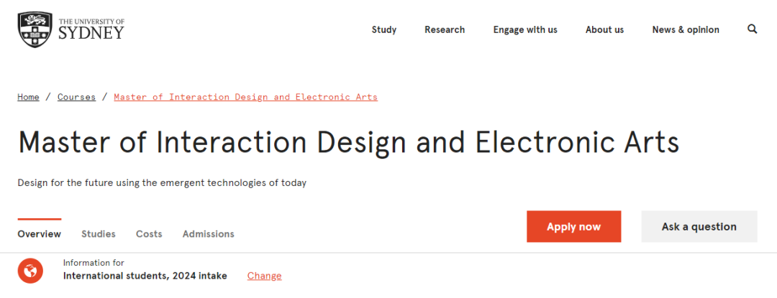
Task: Go to News & opinion
Action: coord(686,29)
